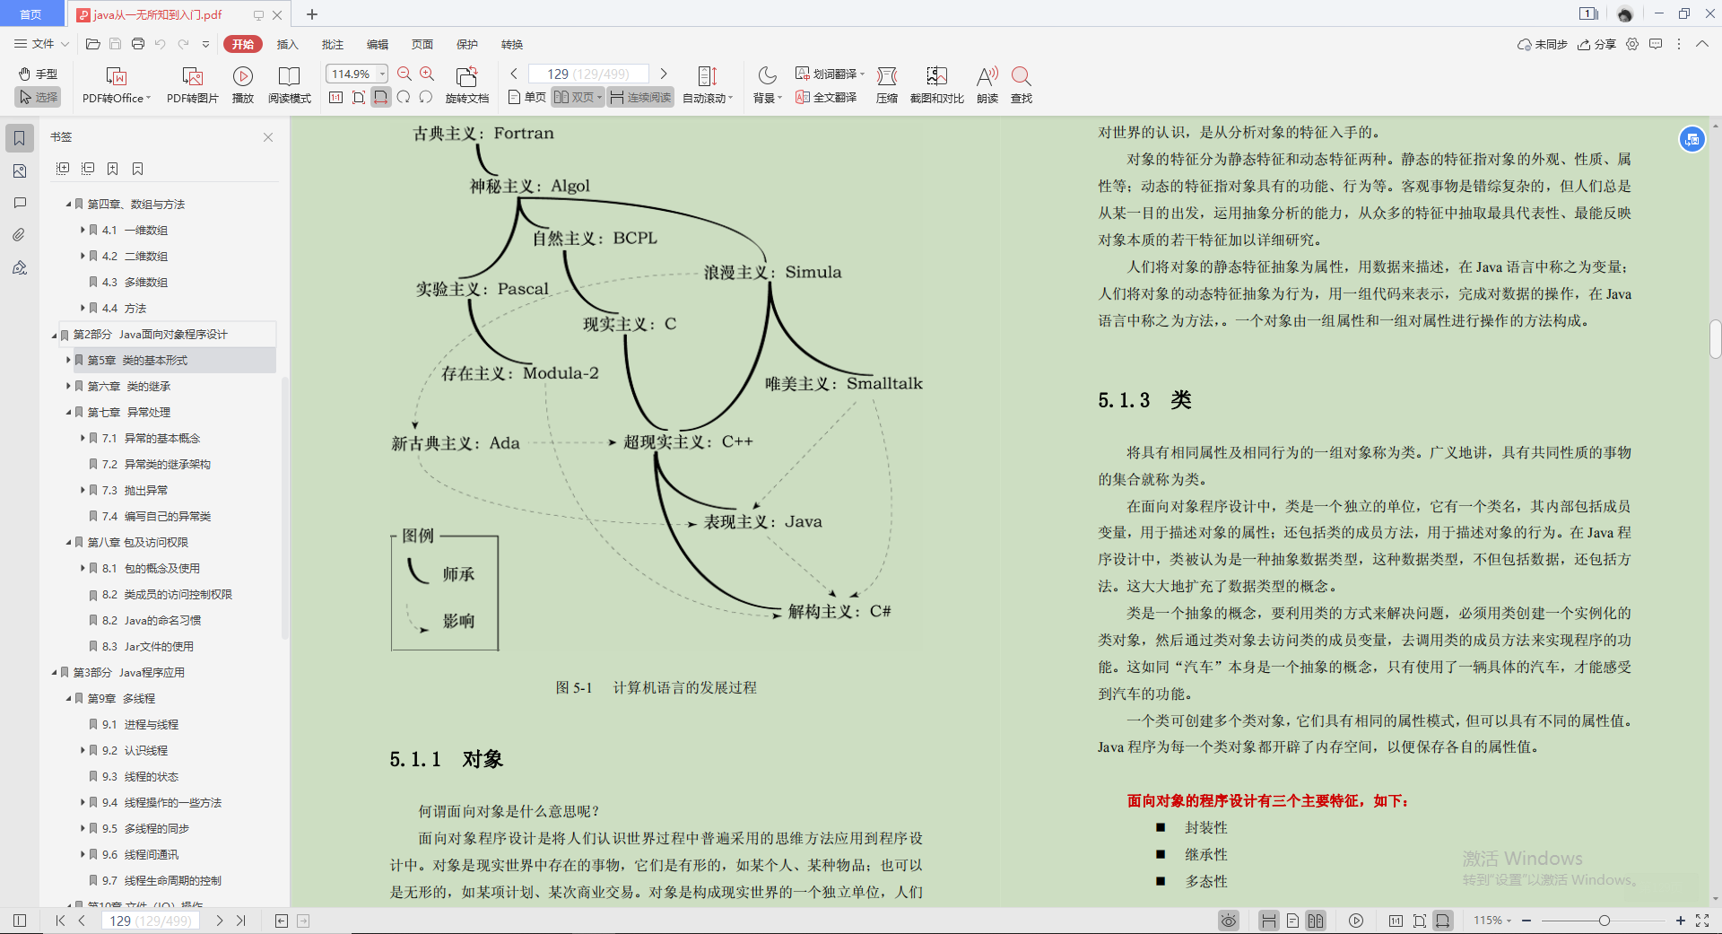Toggle 单页 single page view
The width and height of the screenshot is (1722, 934).
527,97
